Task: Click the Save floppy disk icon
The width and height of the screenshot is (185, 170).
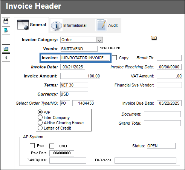Action: tap(6, 21)
